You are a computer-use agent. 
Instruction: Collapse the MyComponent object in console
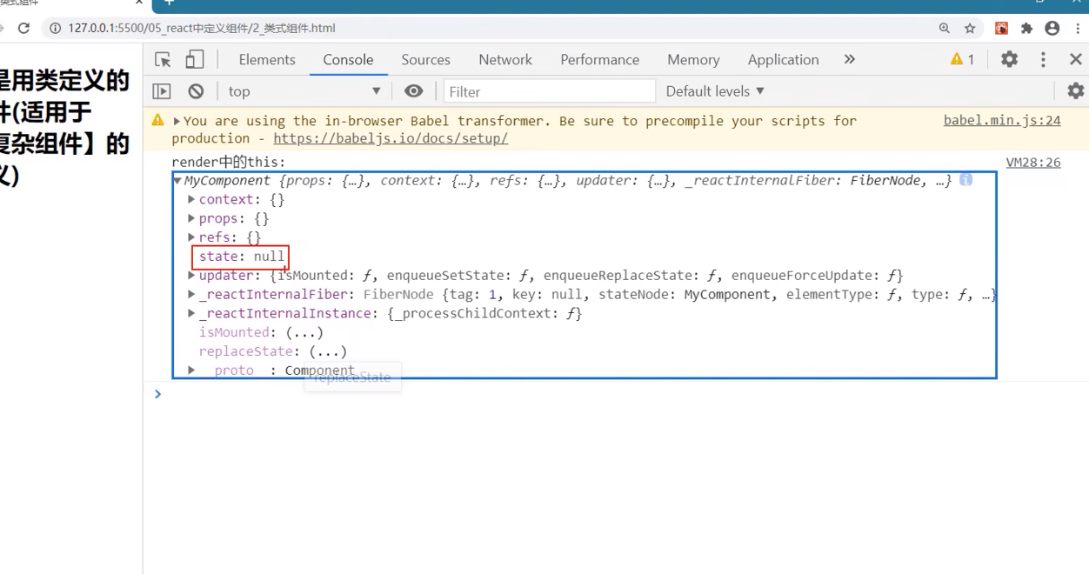177,180
